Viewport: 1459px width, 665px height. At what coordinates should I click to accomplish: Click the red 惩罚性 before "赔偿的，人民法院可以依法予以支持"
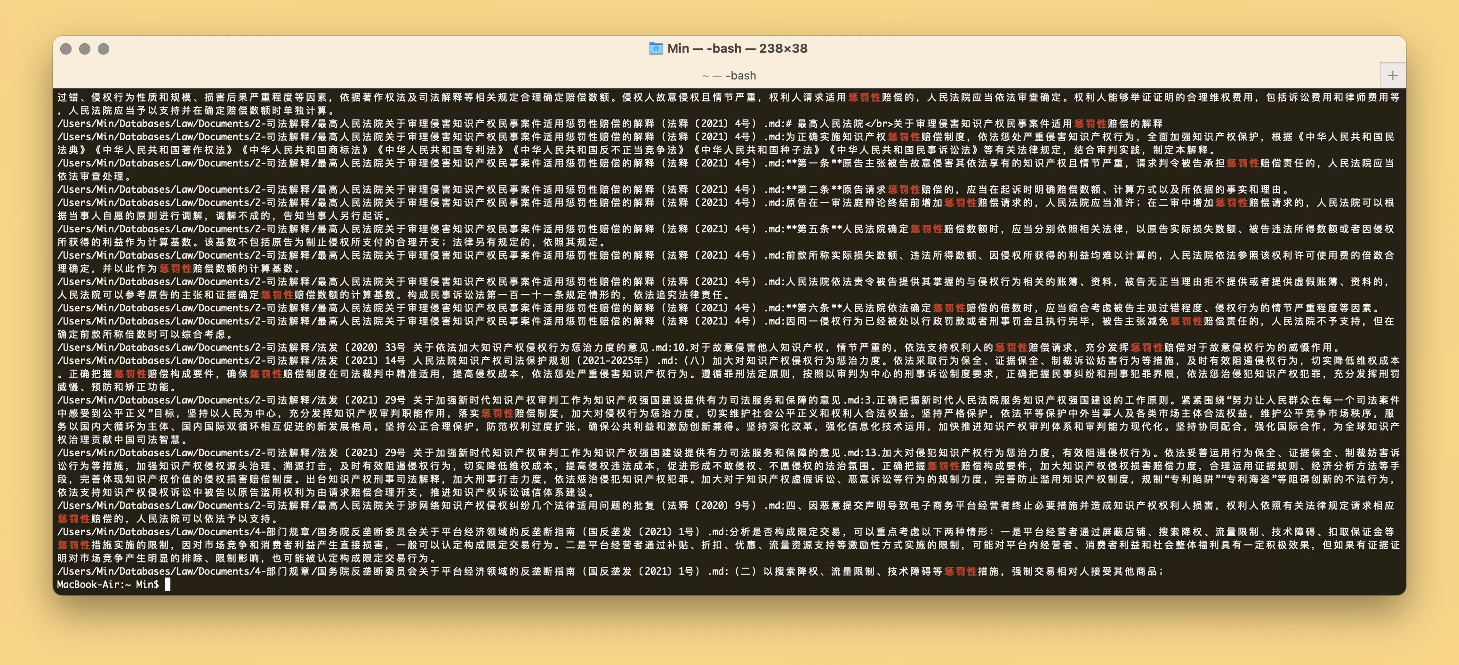[73, 519]
